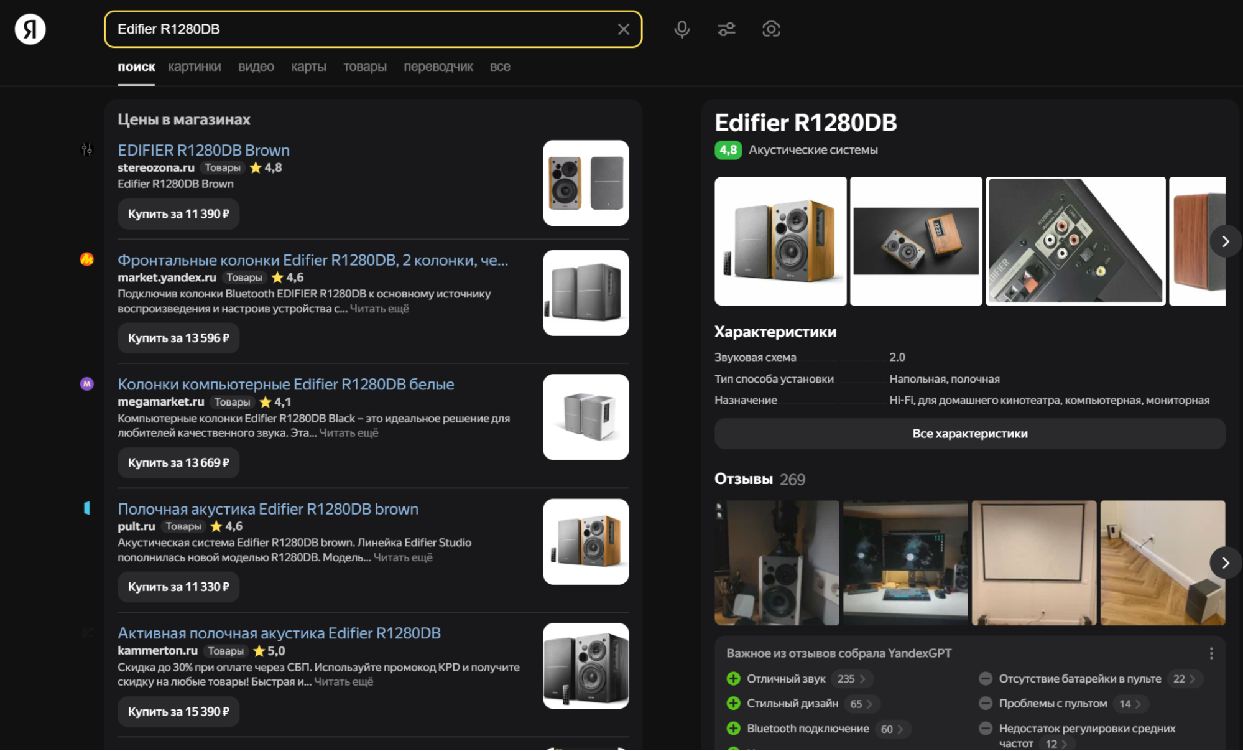Open kammerton.ru black speakers thumbnail
Image resolution: width=1243 pixels, height=751 pixels.
pyautogui.click(x=586, y=666)
